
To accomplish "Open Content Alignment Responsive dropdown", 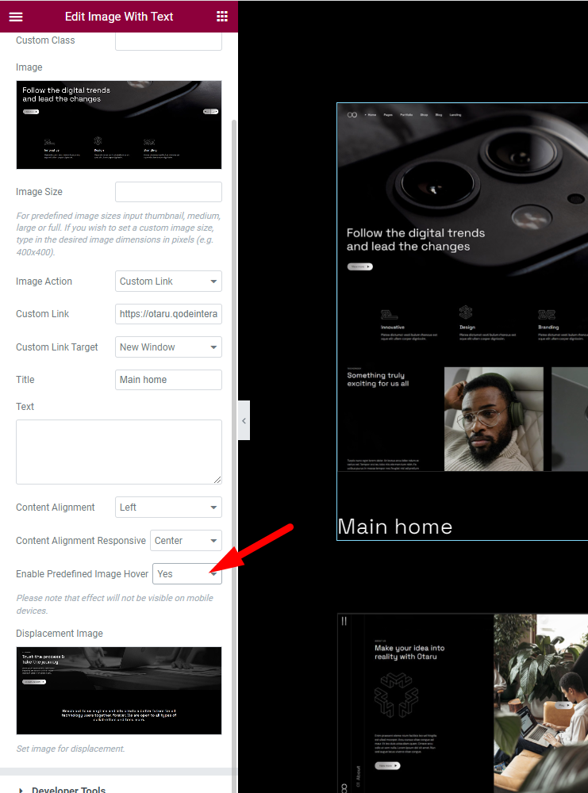I will click(186, 541).
